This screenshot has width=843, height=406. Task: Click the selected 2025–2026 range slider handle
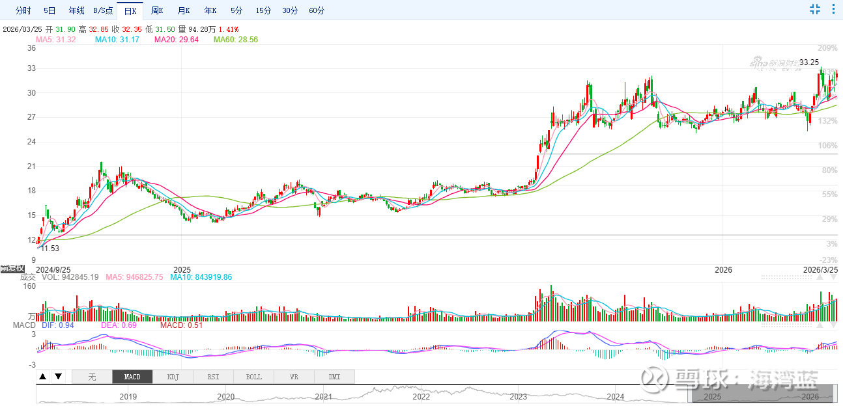(762, 394)
